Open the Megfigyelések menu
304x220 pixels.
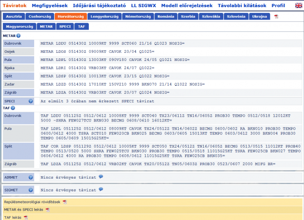click(x=49, y=5)
